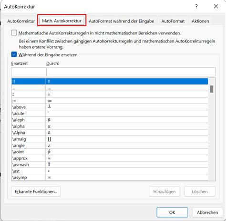Select the \angle entry

(x=110, y=146)
